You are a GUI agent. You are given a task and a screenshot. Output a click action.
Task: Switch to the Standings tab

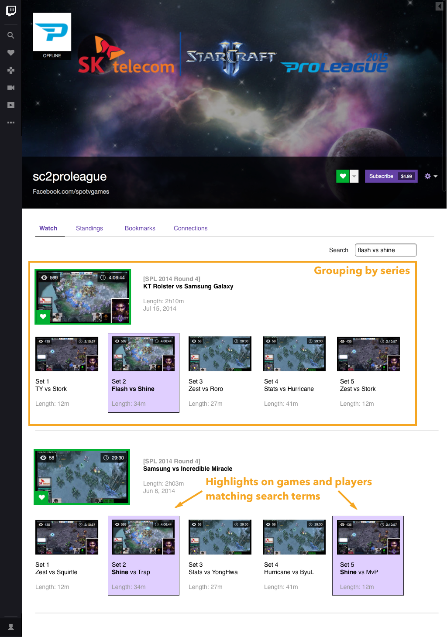[x=89, y=228]
